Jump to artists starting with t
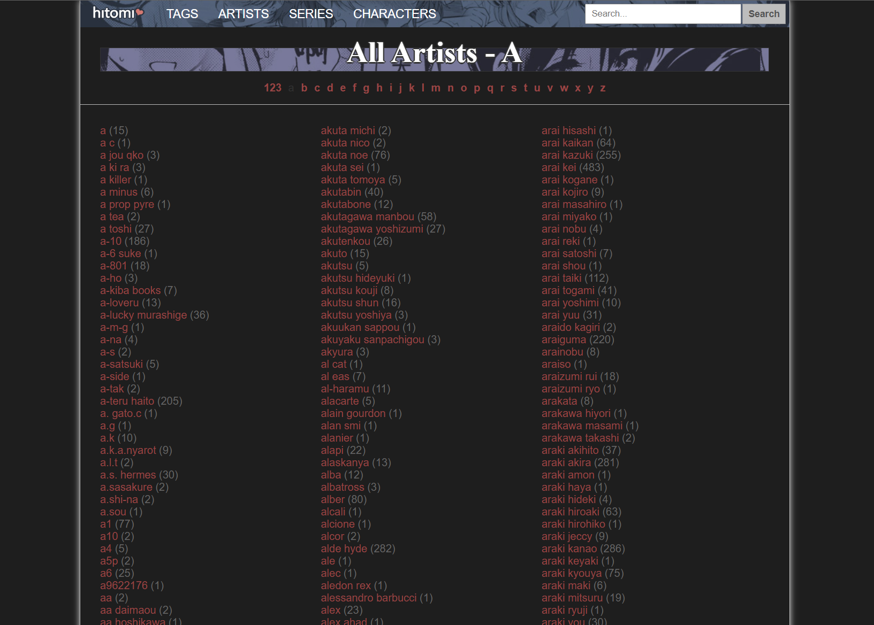Image resolution: width=874 pixels, height=625 pixels. pyautogui.click(x=526, y=88)
